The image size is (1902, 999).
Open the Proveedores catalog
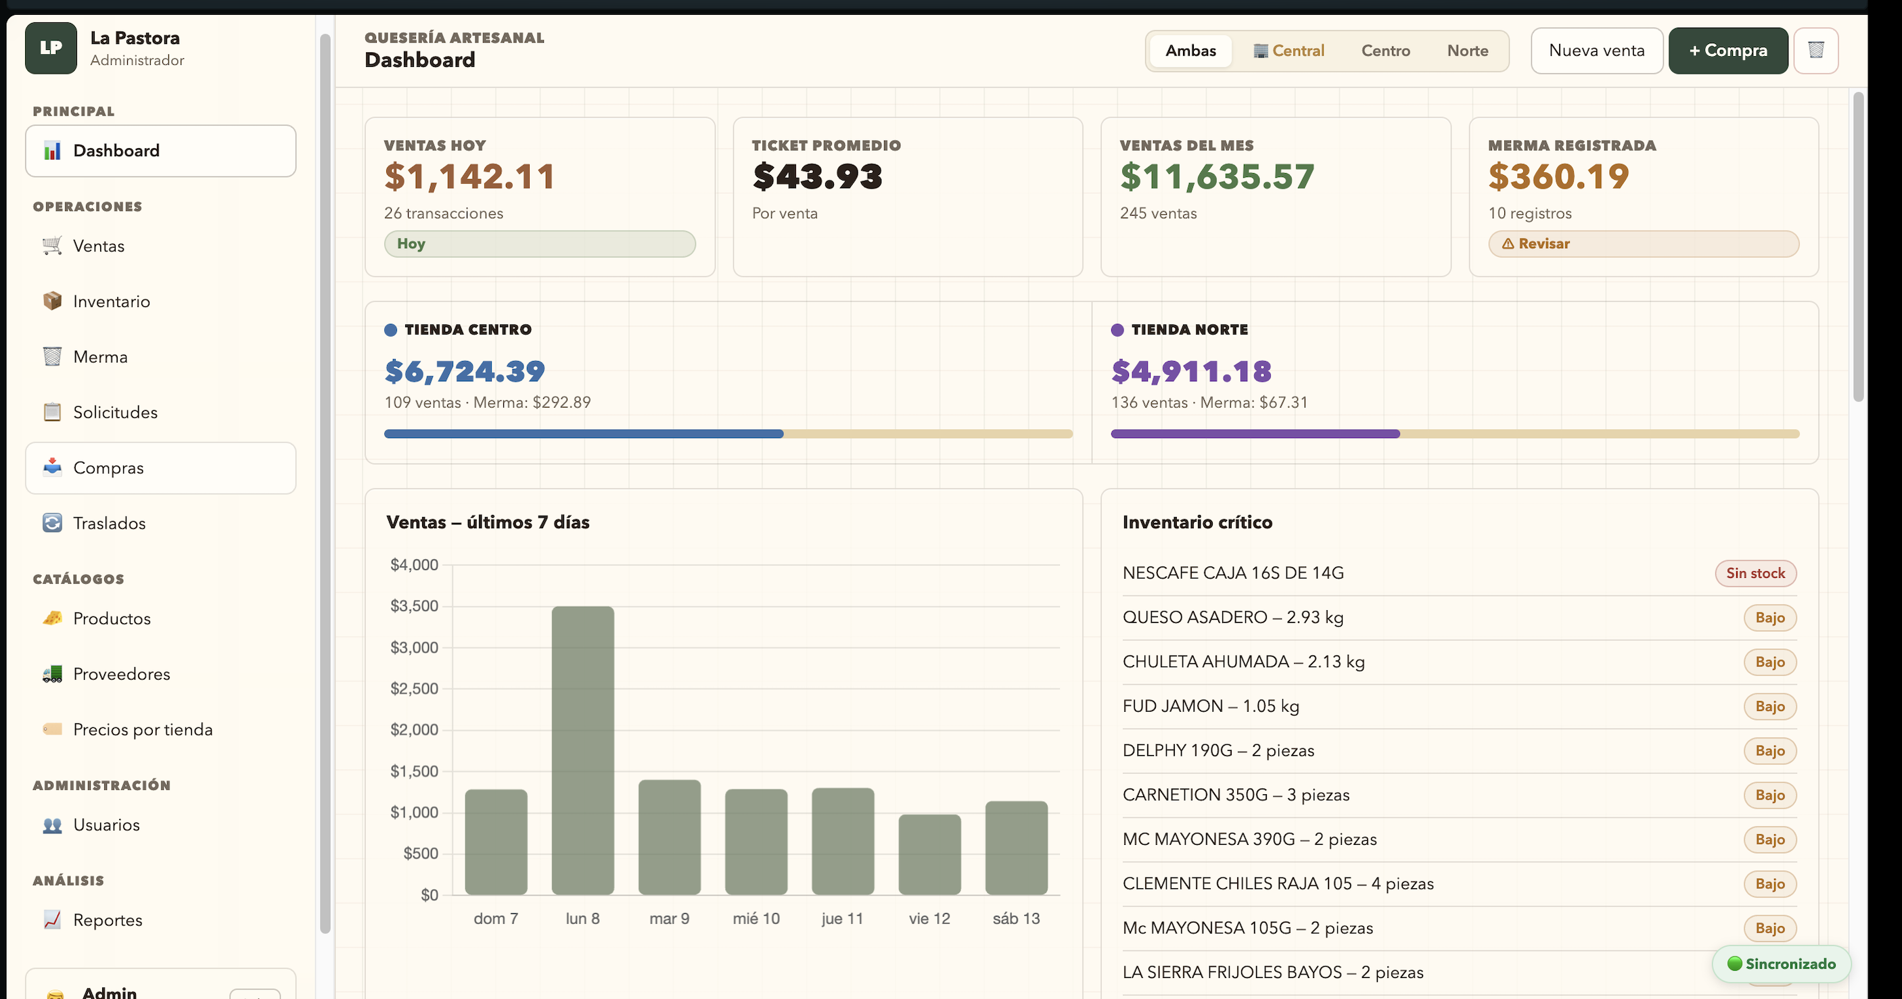161,674
